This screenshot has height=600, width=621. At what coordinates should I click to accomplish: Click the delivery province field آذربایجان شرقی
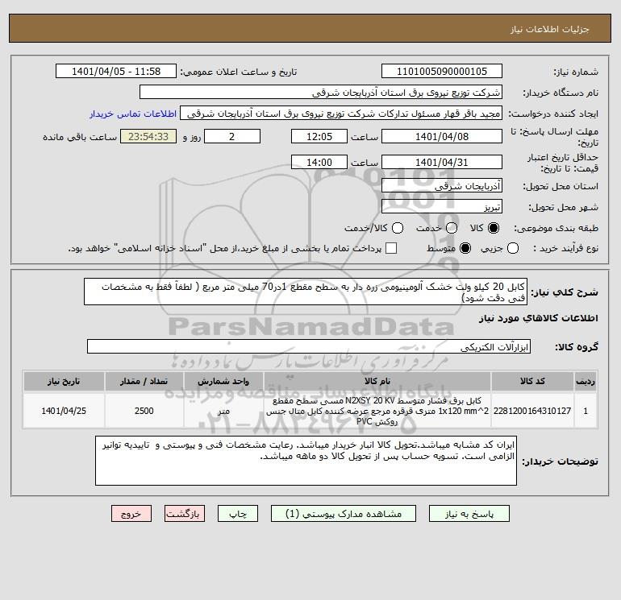click(x=442, y=185)
